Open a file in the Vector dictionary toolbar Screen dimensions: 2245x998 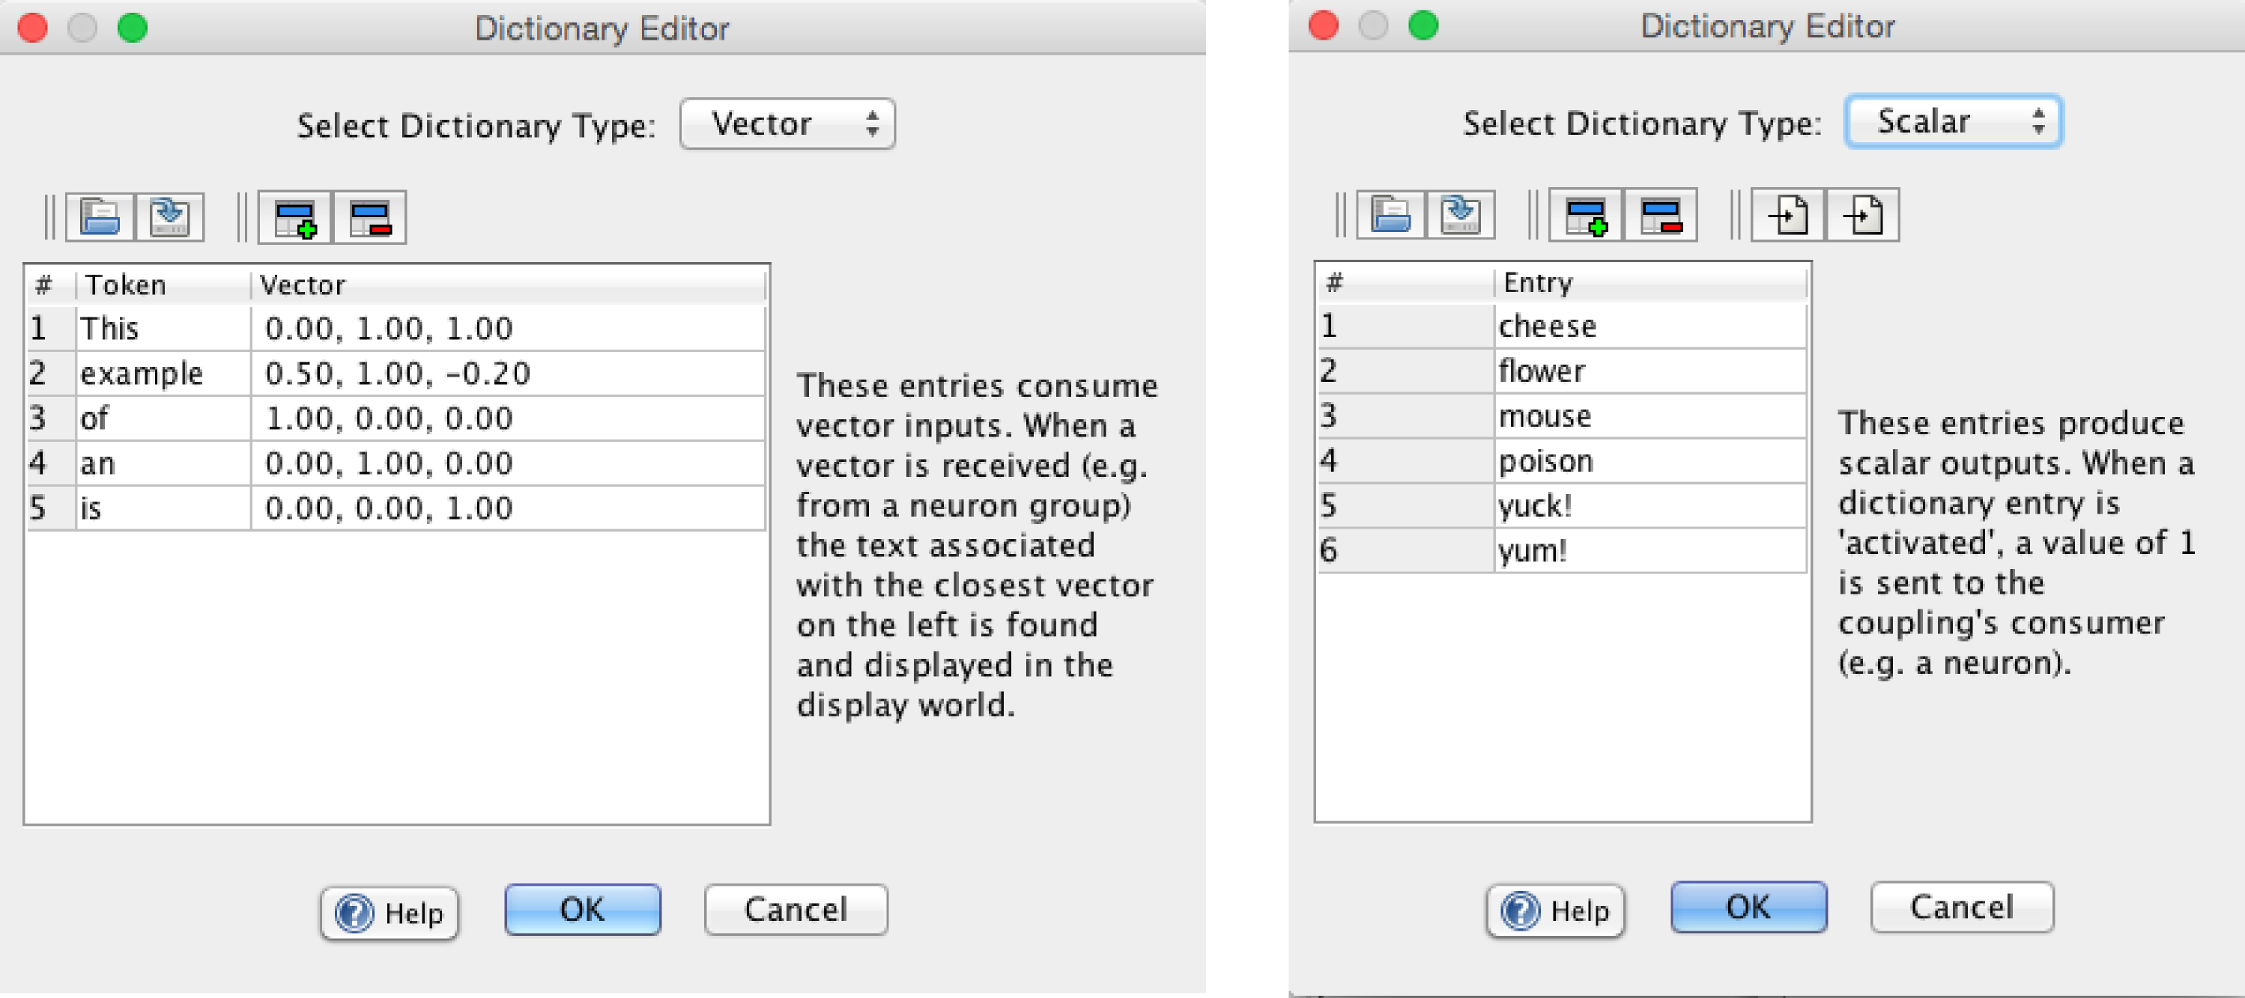[100, 217]
